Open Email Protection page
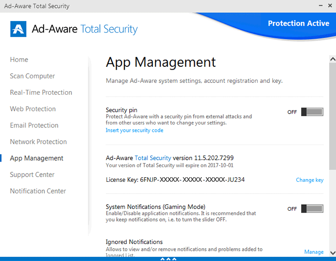Screen dimensions: 336x261 coord(34,125)
